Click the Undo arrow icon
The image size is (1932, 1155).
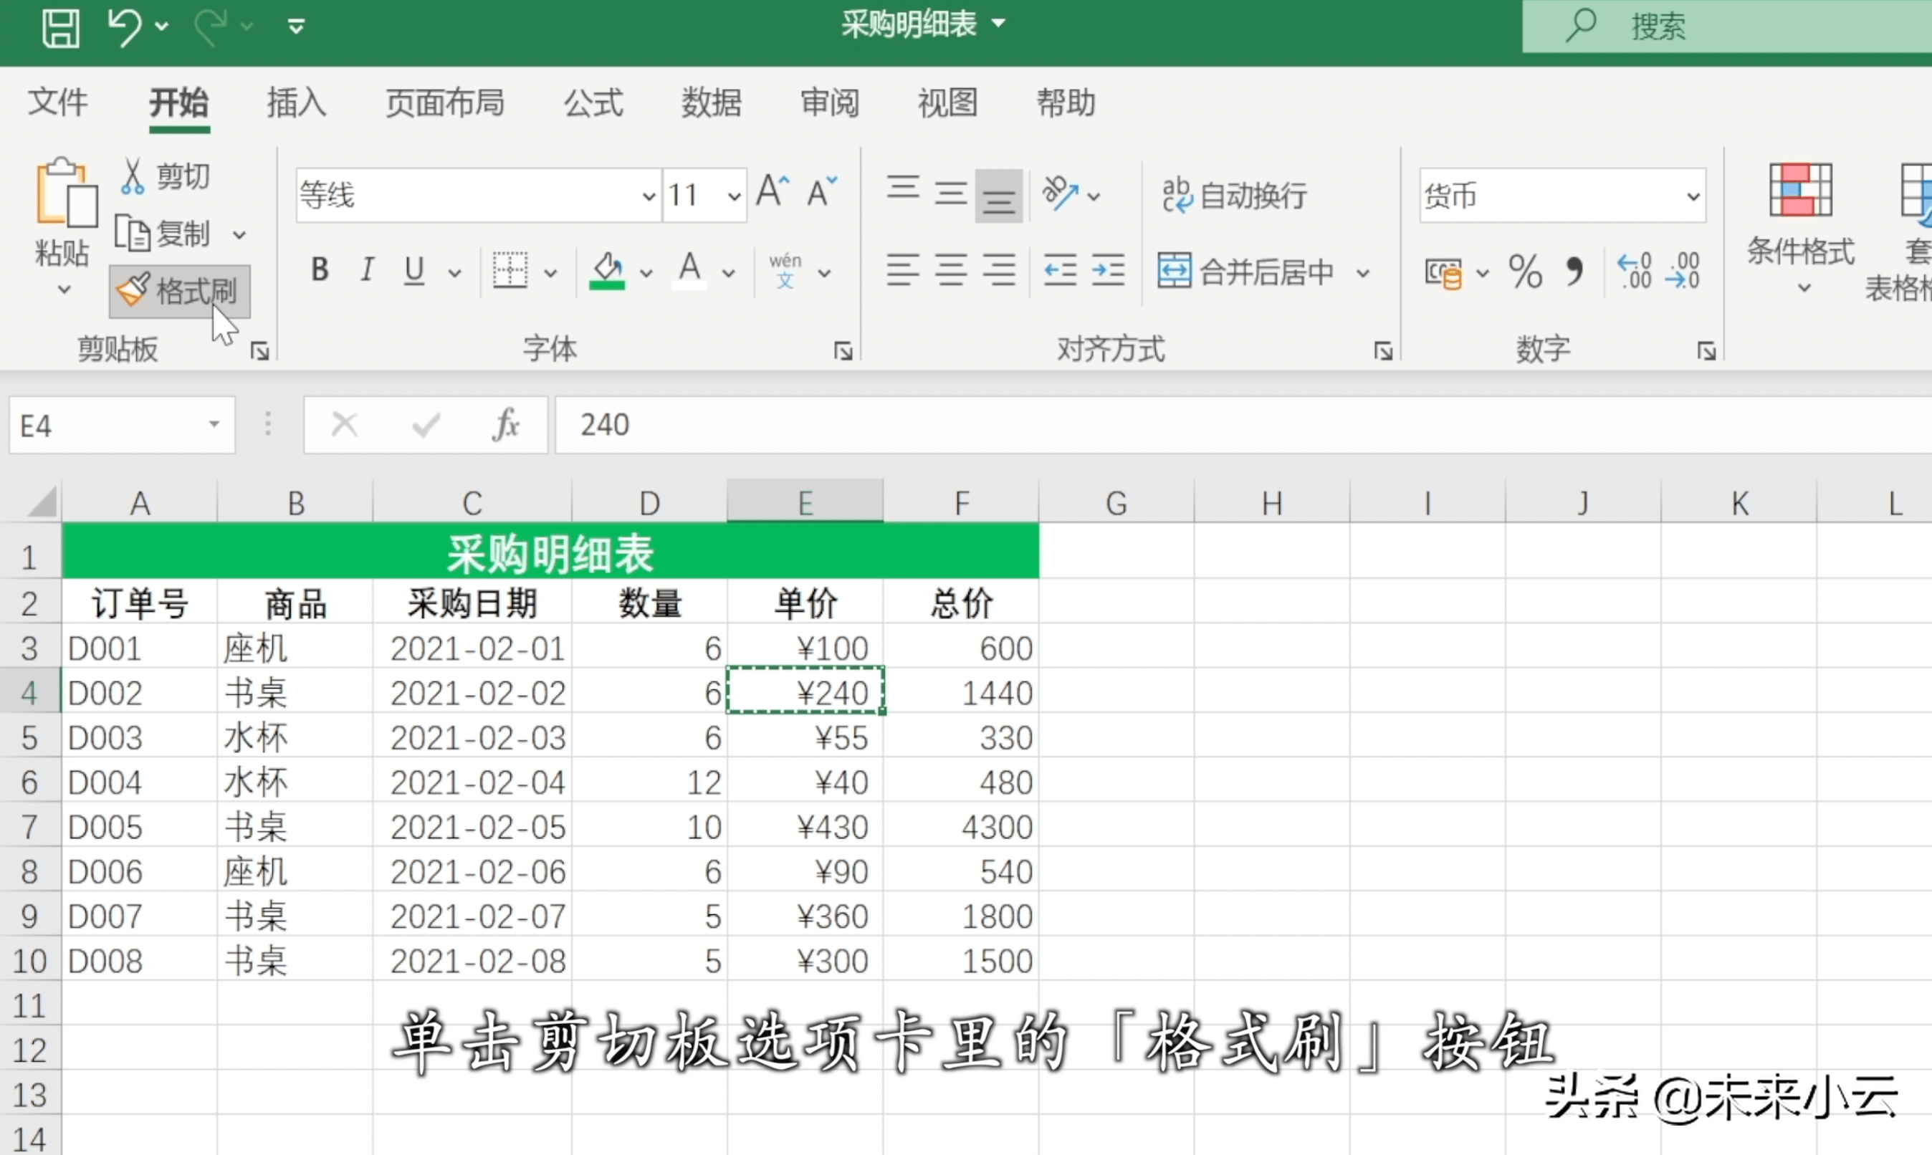[x=125, y=27]
